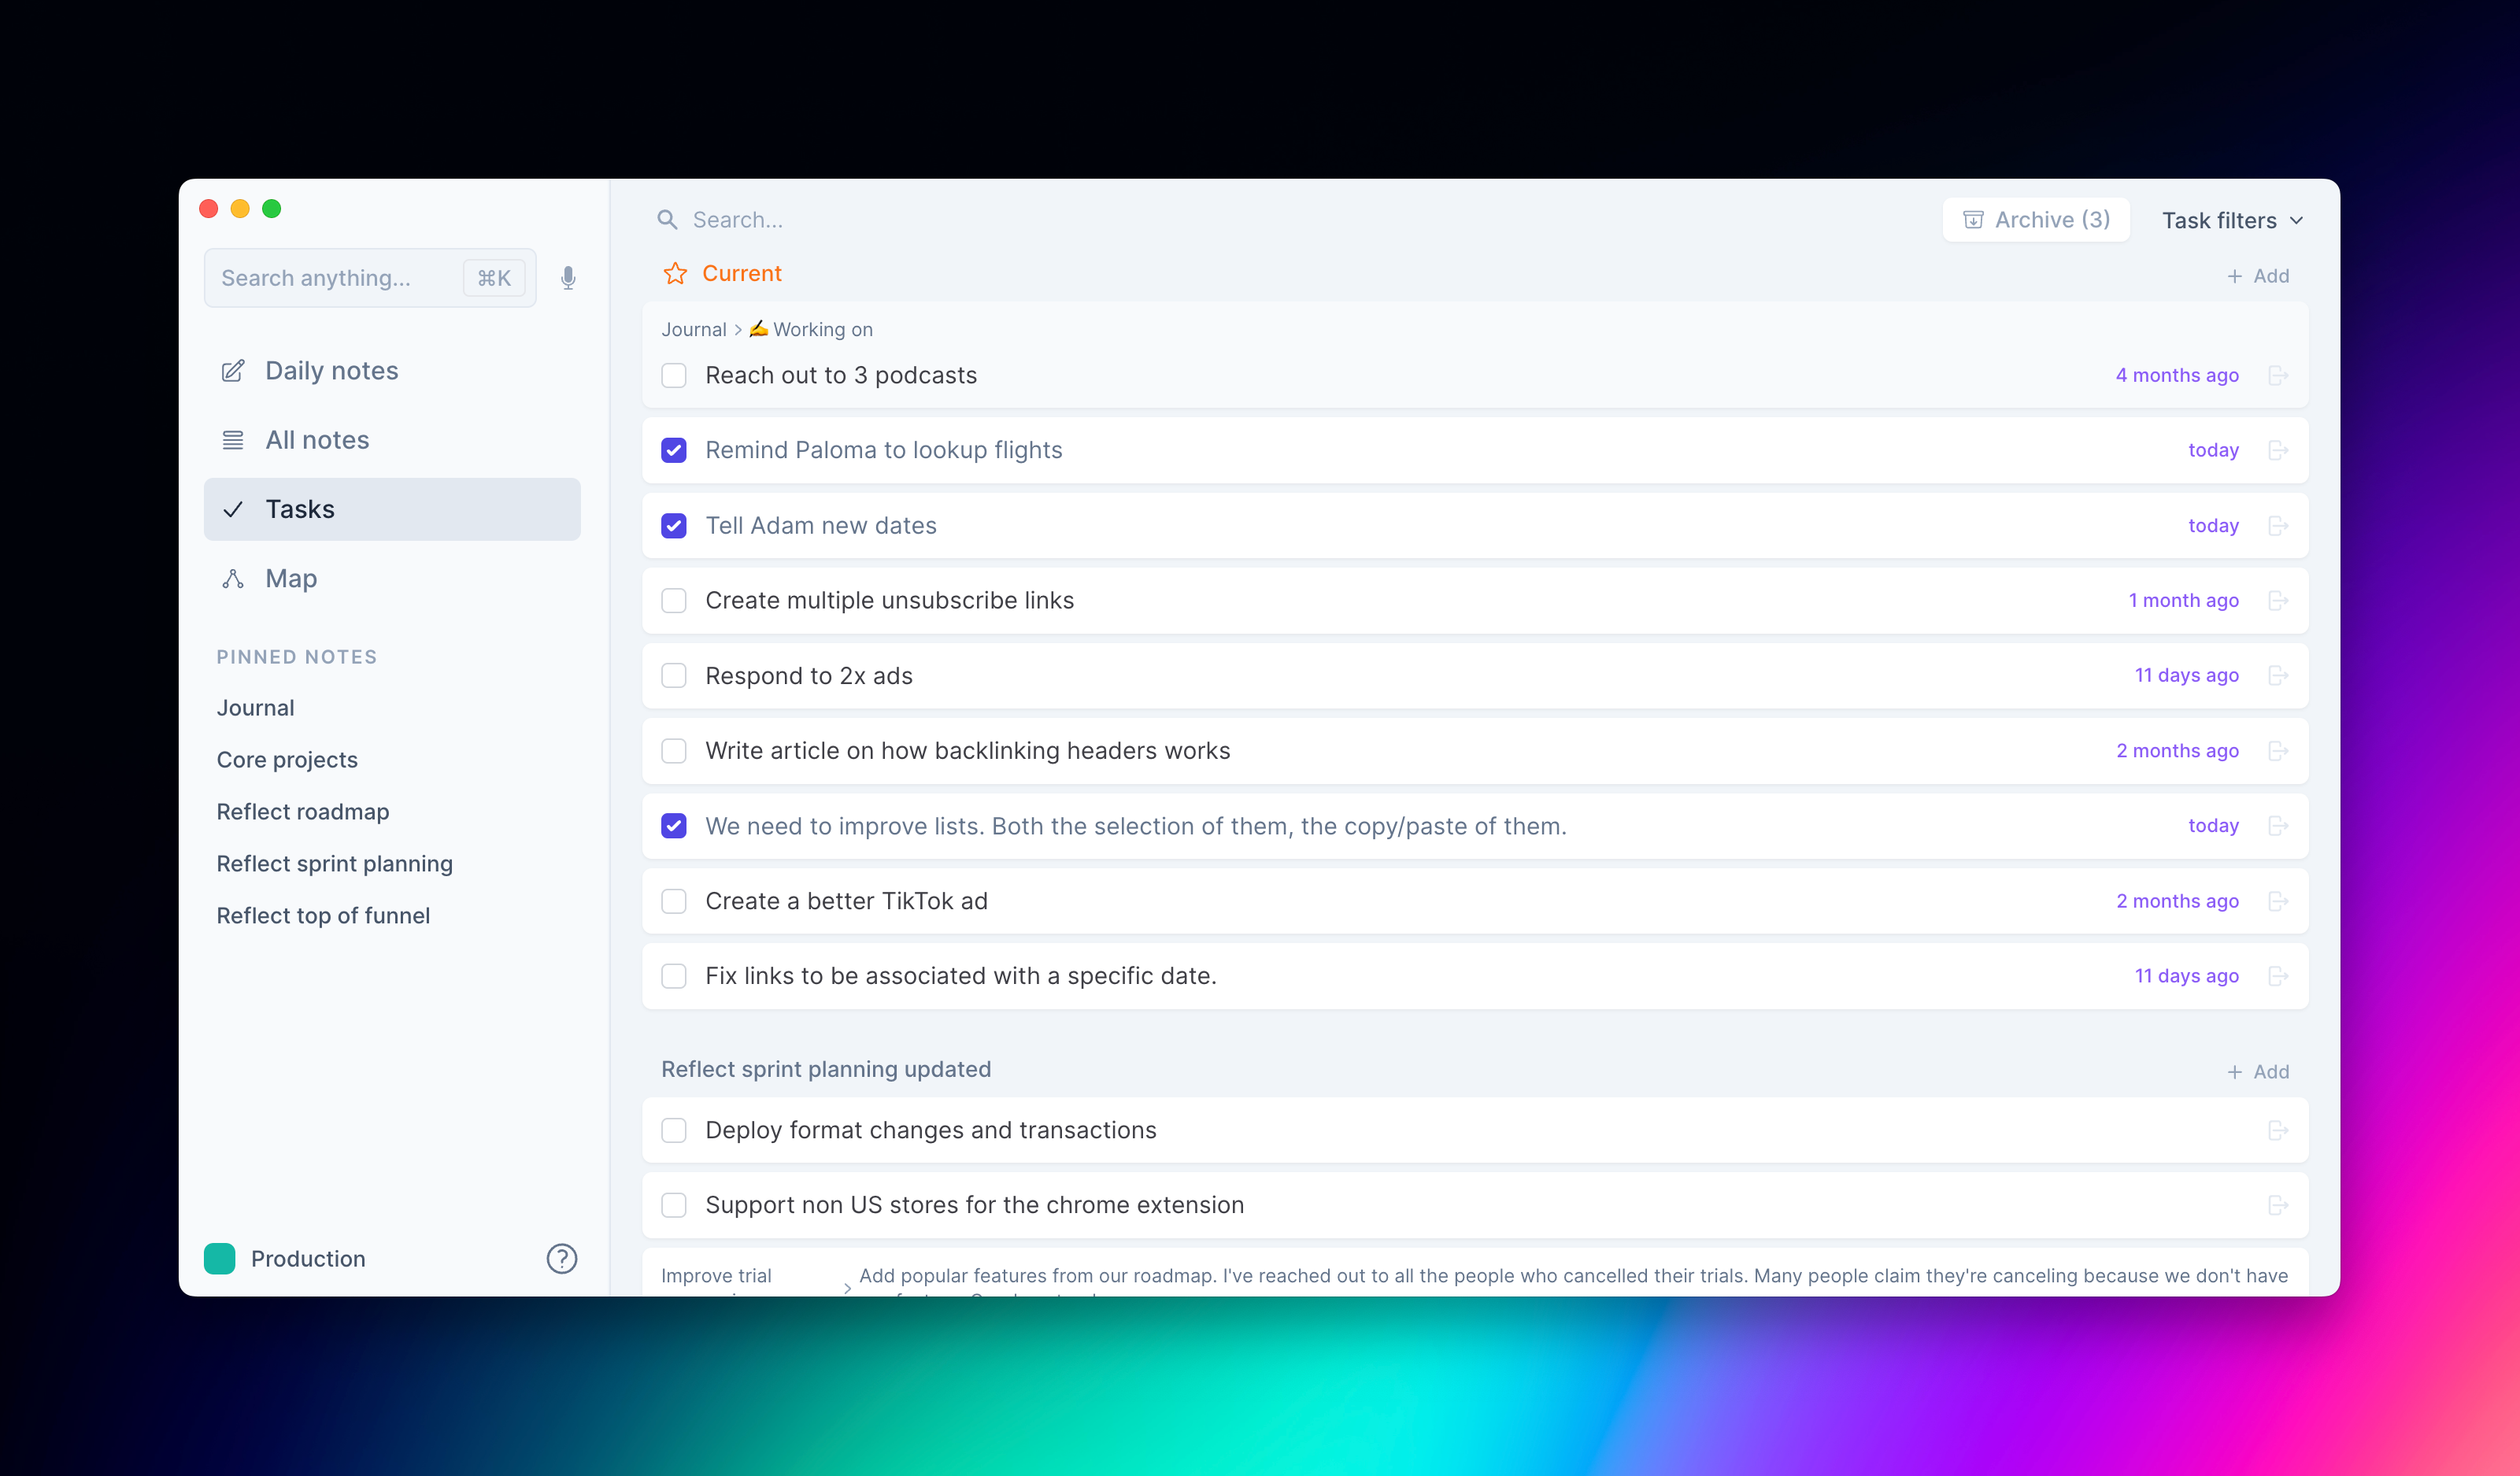Check off Reach out to 3 podcasts
This screenshot has height=1476, width=2520.
coord(674,375)
